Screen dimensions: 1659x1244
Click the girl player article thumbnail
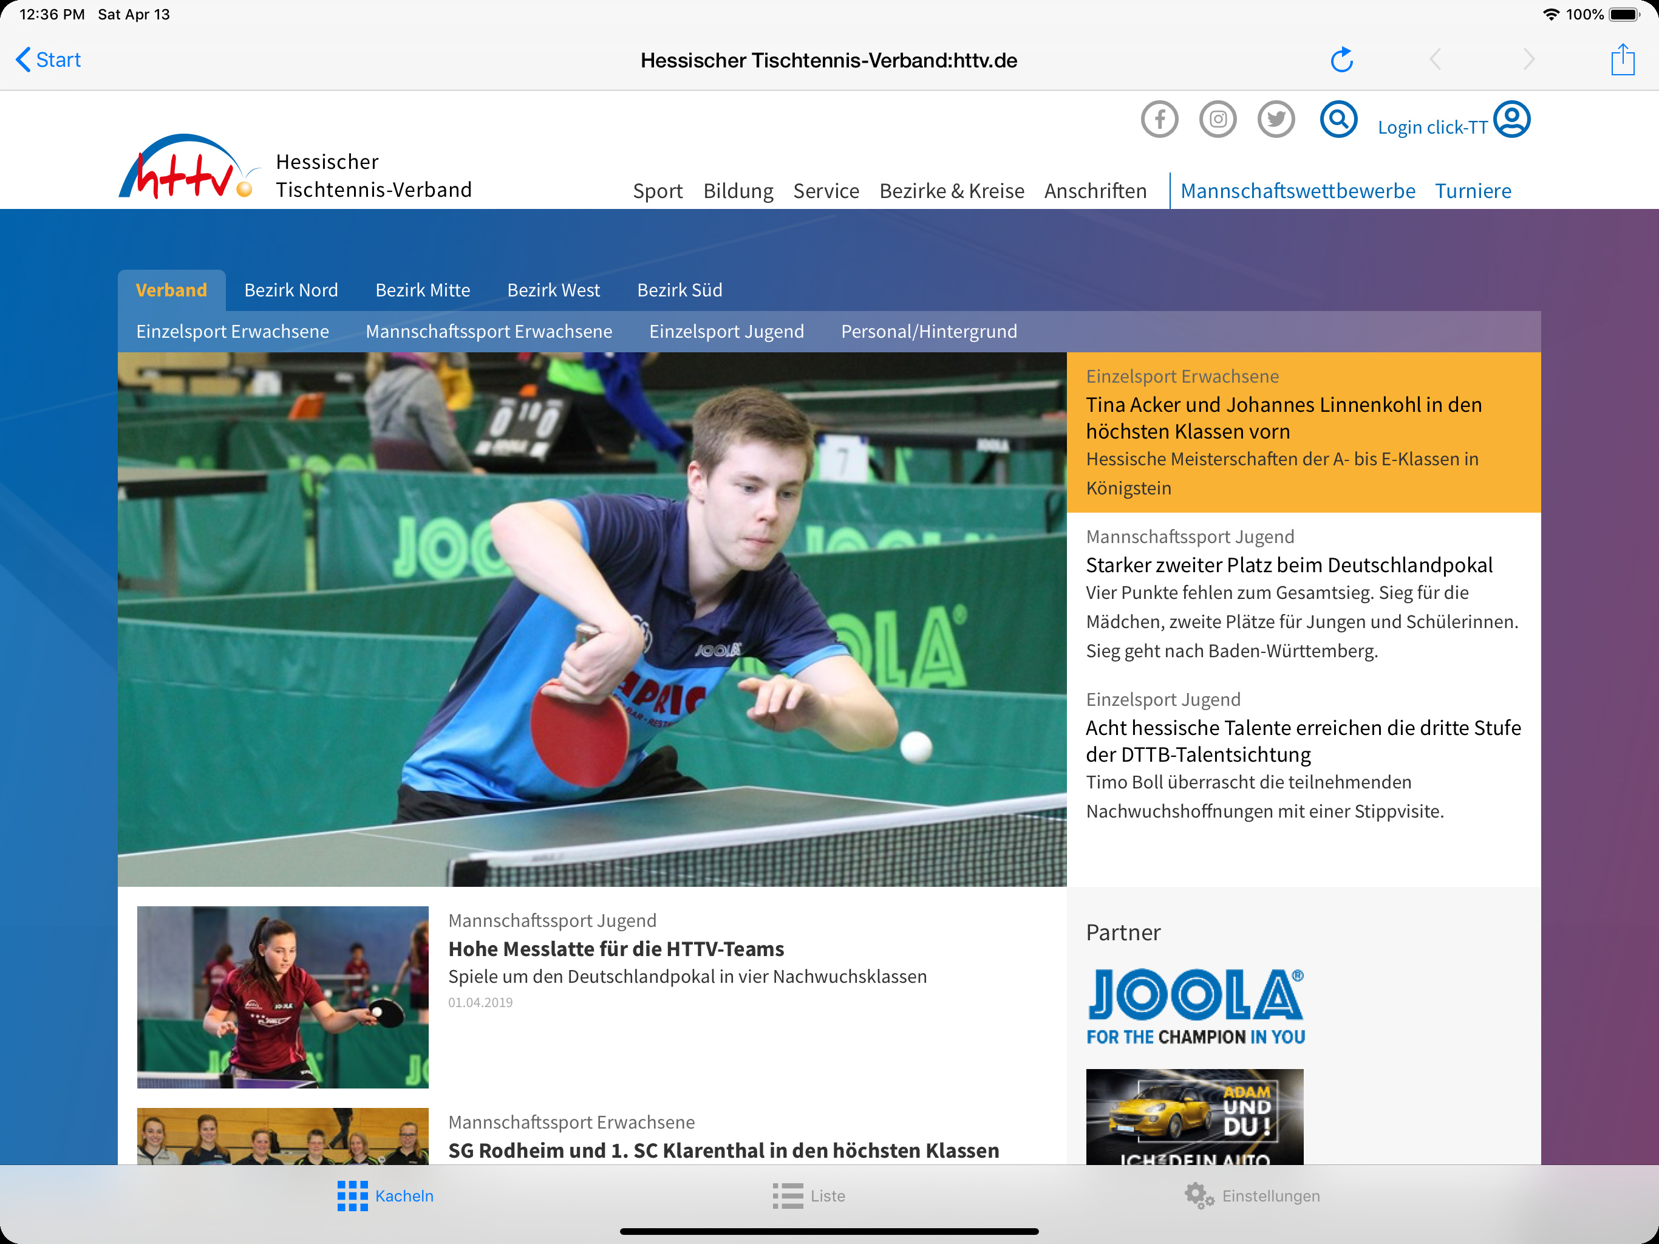[283, 997]
